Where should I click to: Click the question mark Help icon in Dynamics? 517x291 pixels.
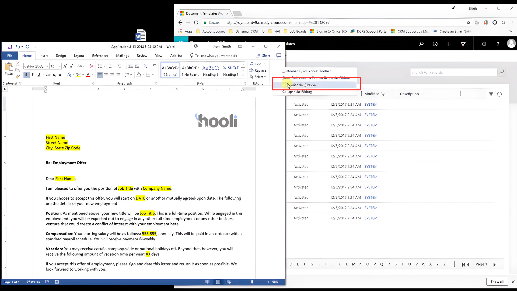tap(498, 44)
